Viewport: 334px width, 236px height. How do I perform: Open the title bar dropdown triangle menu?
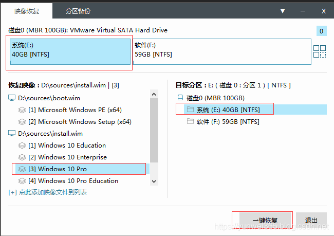pyautogui.click(x=283, y=11)
